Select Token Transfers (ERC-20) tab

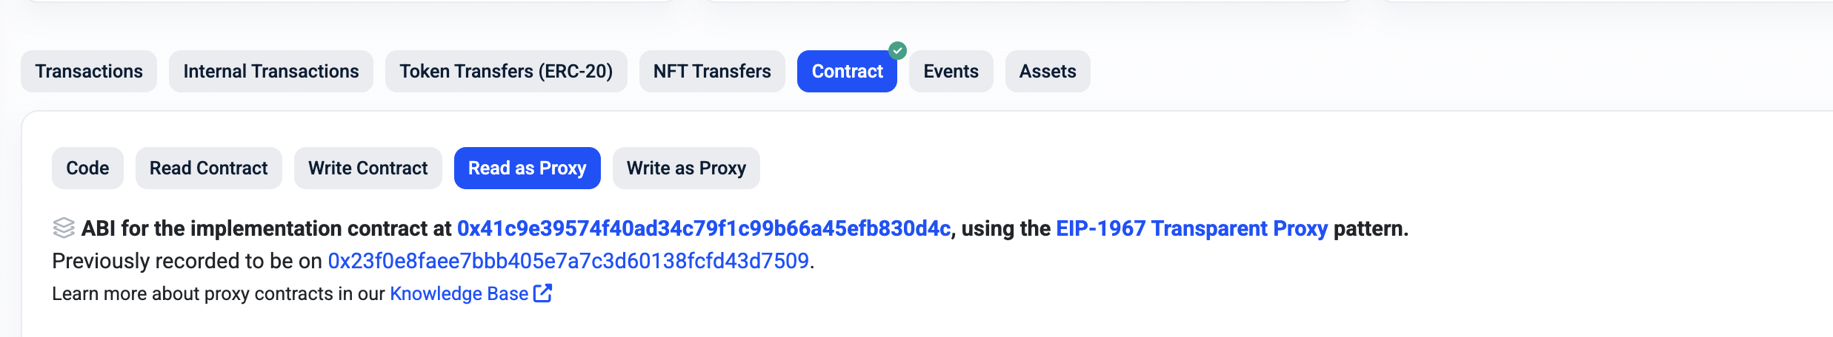click(506, 72)
